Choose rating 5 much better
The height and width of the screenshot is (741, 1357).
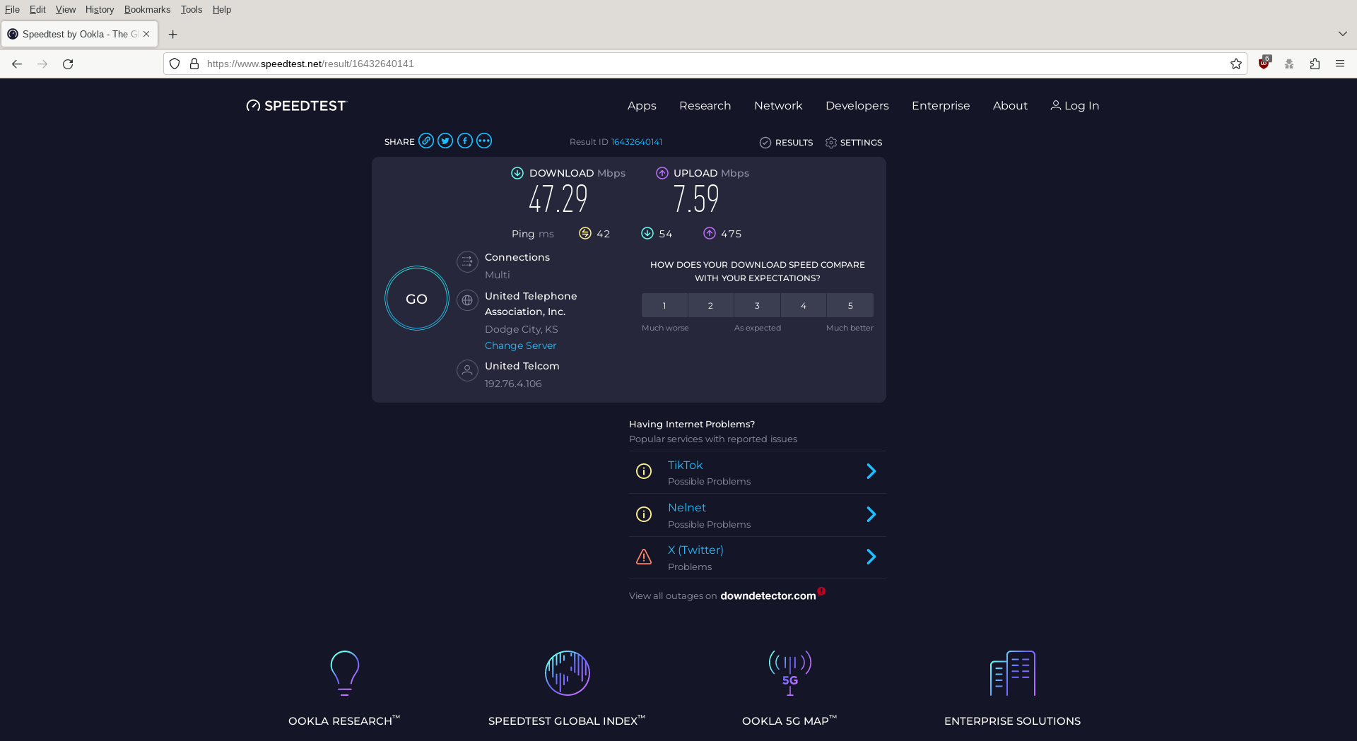tap(850, 306)
